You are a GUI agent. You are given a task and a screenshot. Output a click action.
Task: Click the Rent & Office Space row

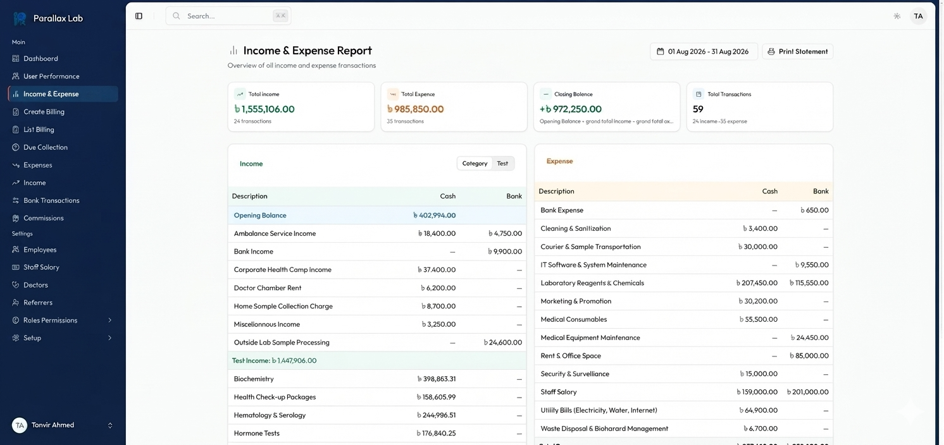click(x=684, y=356)
